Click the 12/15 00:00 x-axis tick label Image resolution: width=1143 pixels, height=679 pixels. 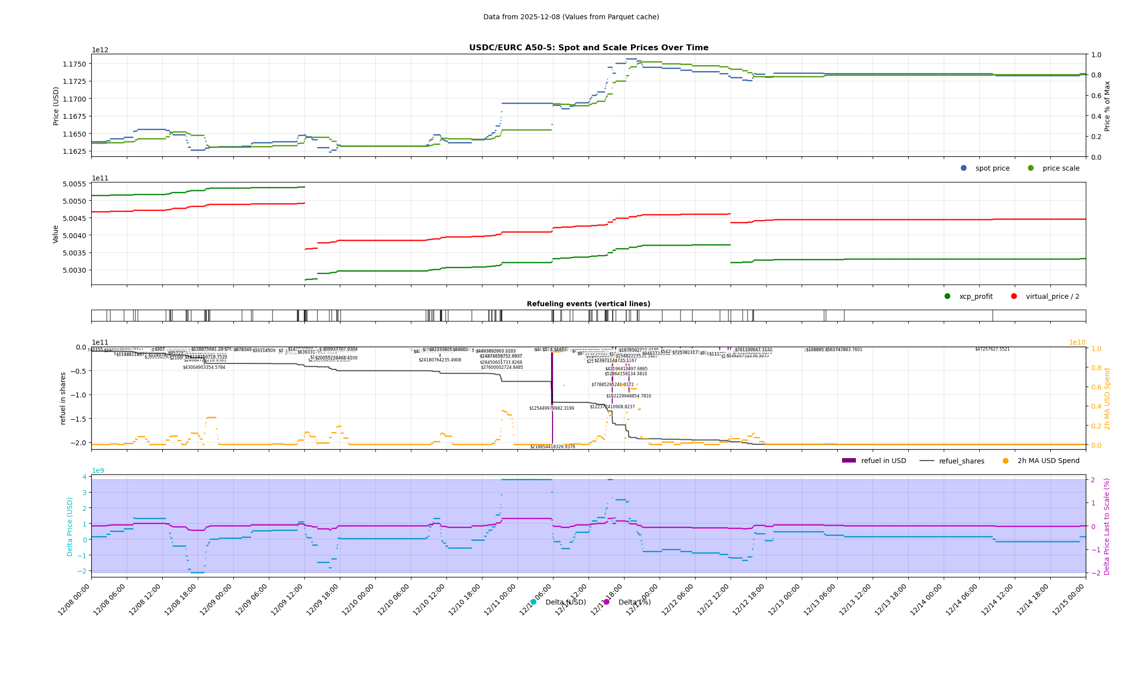coord(1069,600)
